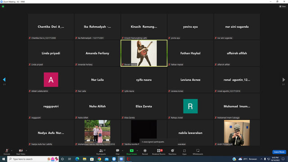The image size is (288, 162).
Task: Select the syifa naura tile
Action: click(x=144, y=80)
